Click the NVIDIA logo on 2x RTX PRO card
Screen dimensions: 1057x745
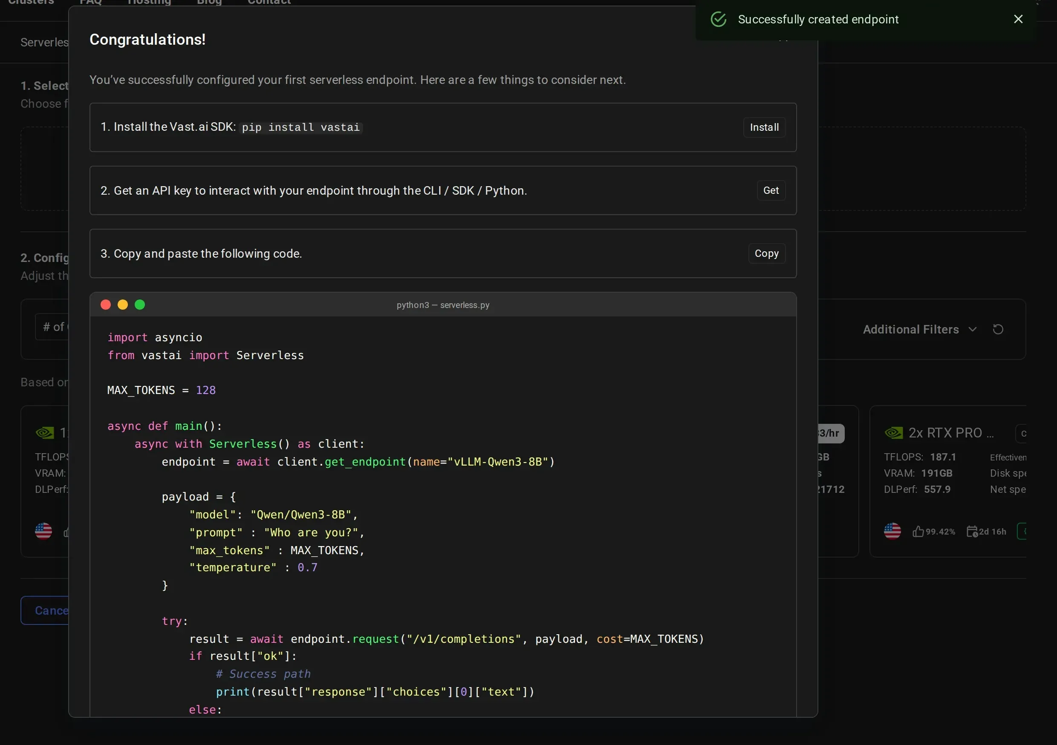point(894,432)
